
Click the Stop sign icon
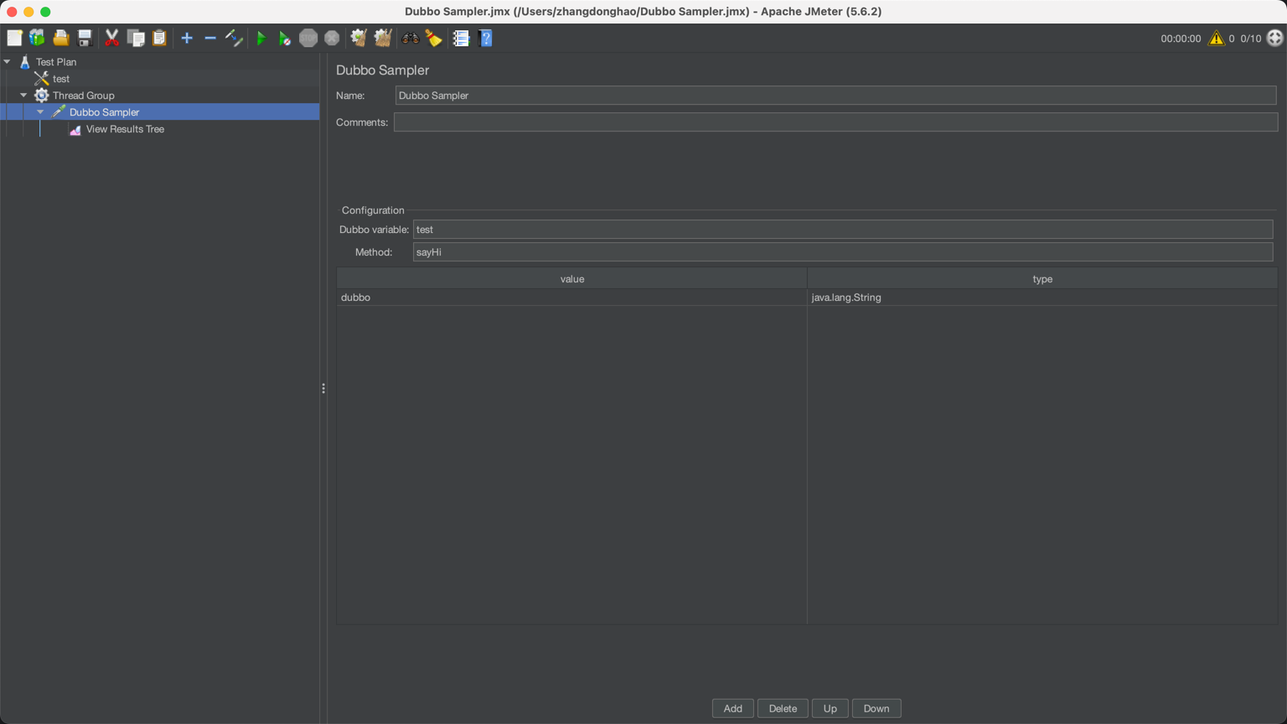point(308,38)
